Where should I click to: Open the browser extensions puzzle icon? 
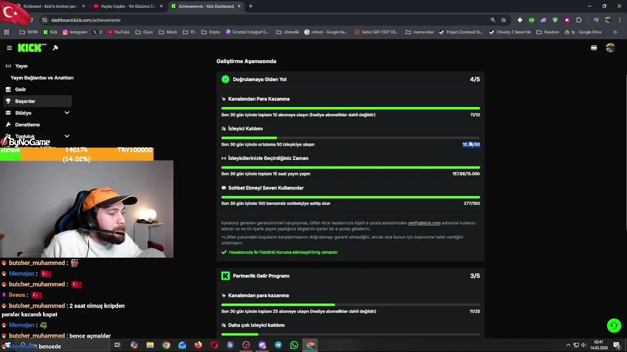(579, 20)
